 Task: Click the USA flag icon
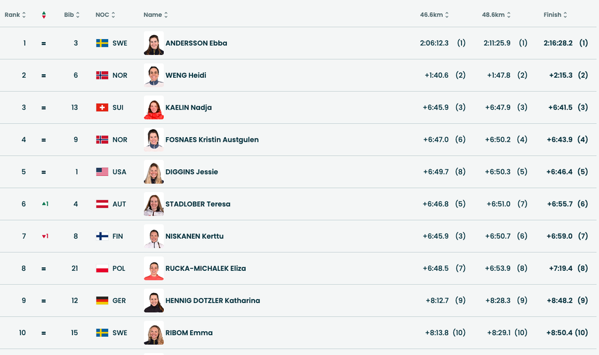coord(102,172)
